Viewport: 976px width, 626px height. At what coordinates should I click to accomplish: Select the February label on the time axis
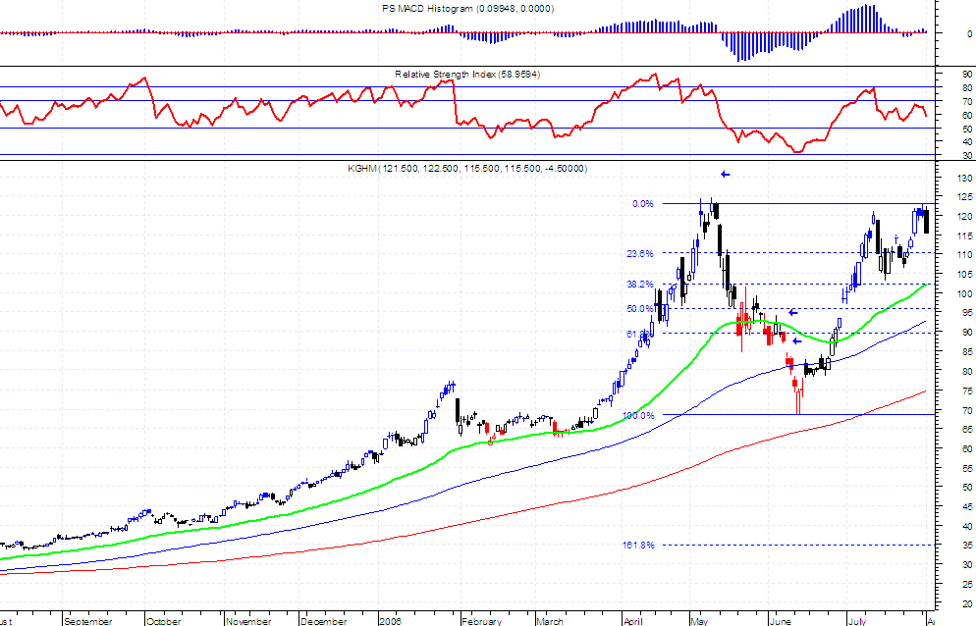(x=481, y=621)
